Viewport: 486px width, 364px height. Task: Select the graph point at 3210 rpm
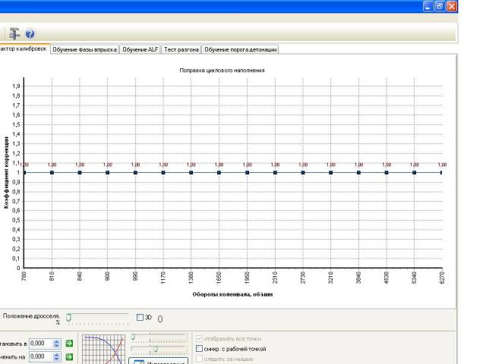(331, 173)
